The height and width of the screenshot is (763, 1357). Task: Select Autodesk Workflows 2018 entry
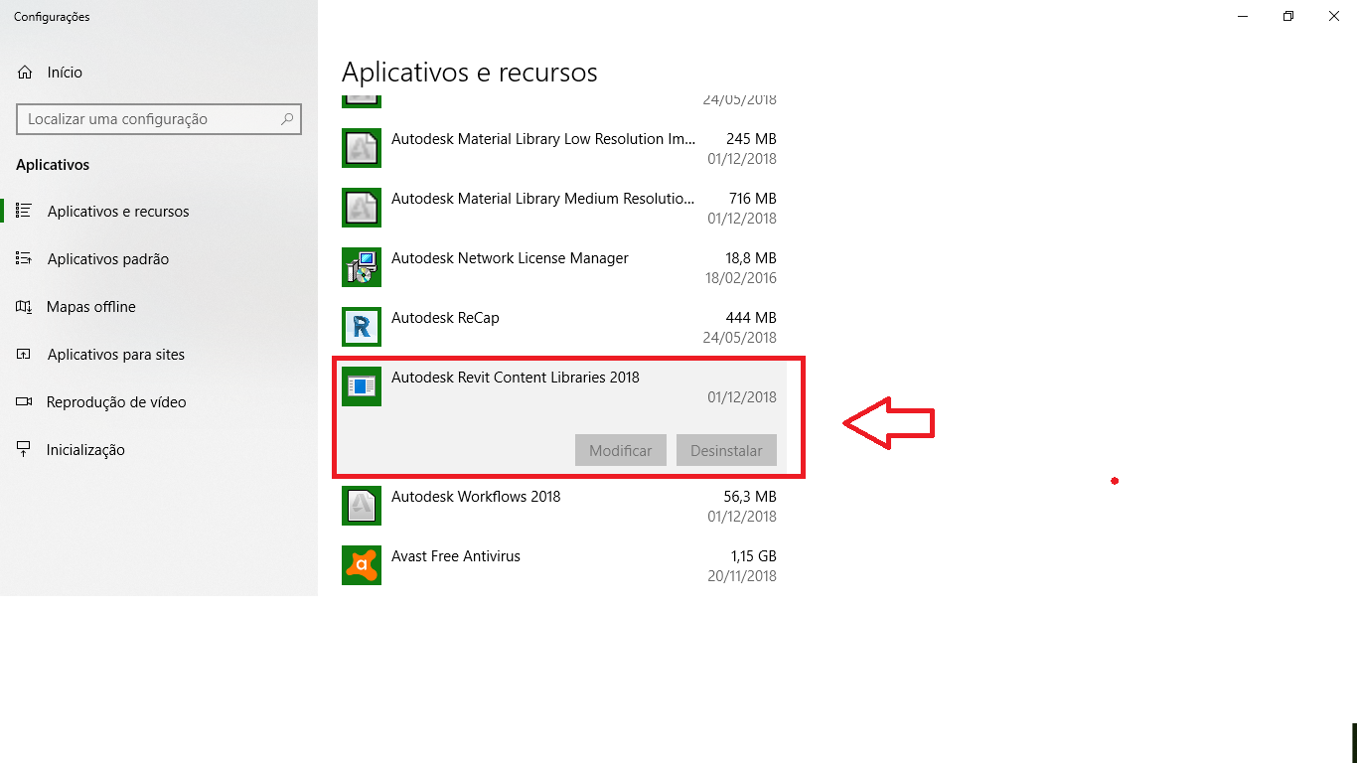476,497
